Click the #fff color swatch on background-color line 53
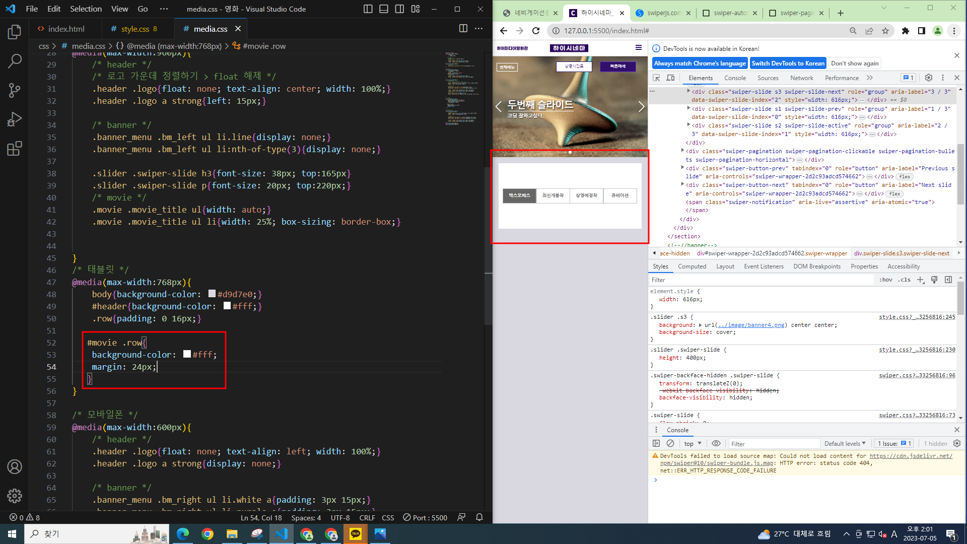This screenshot has height=544, width=967. click(x=187, y=354)
